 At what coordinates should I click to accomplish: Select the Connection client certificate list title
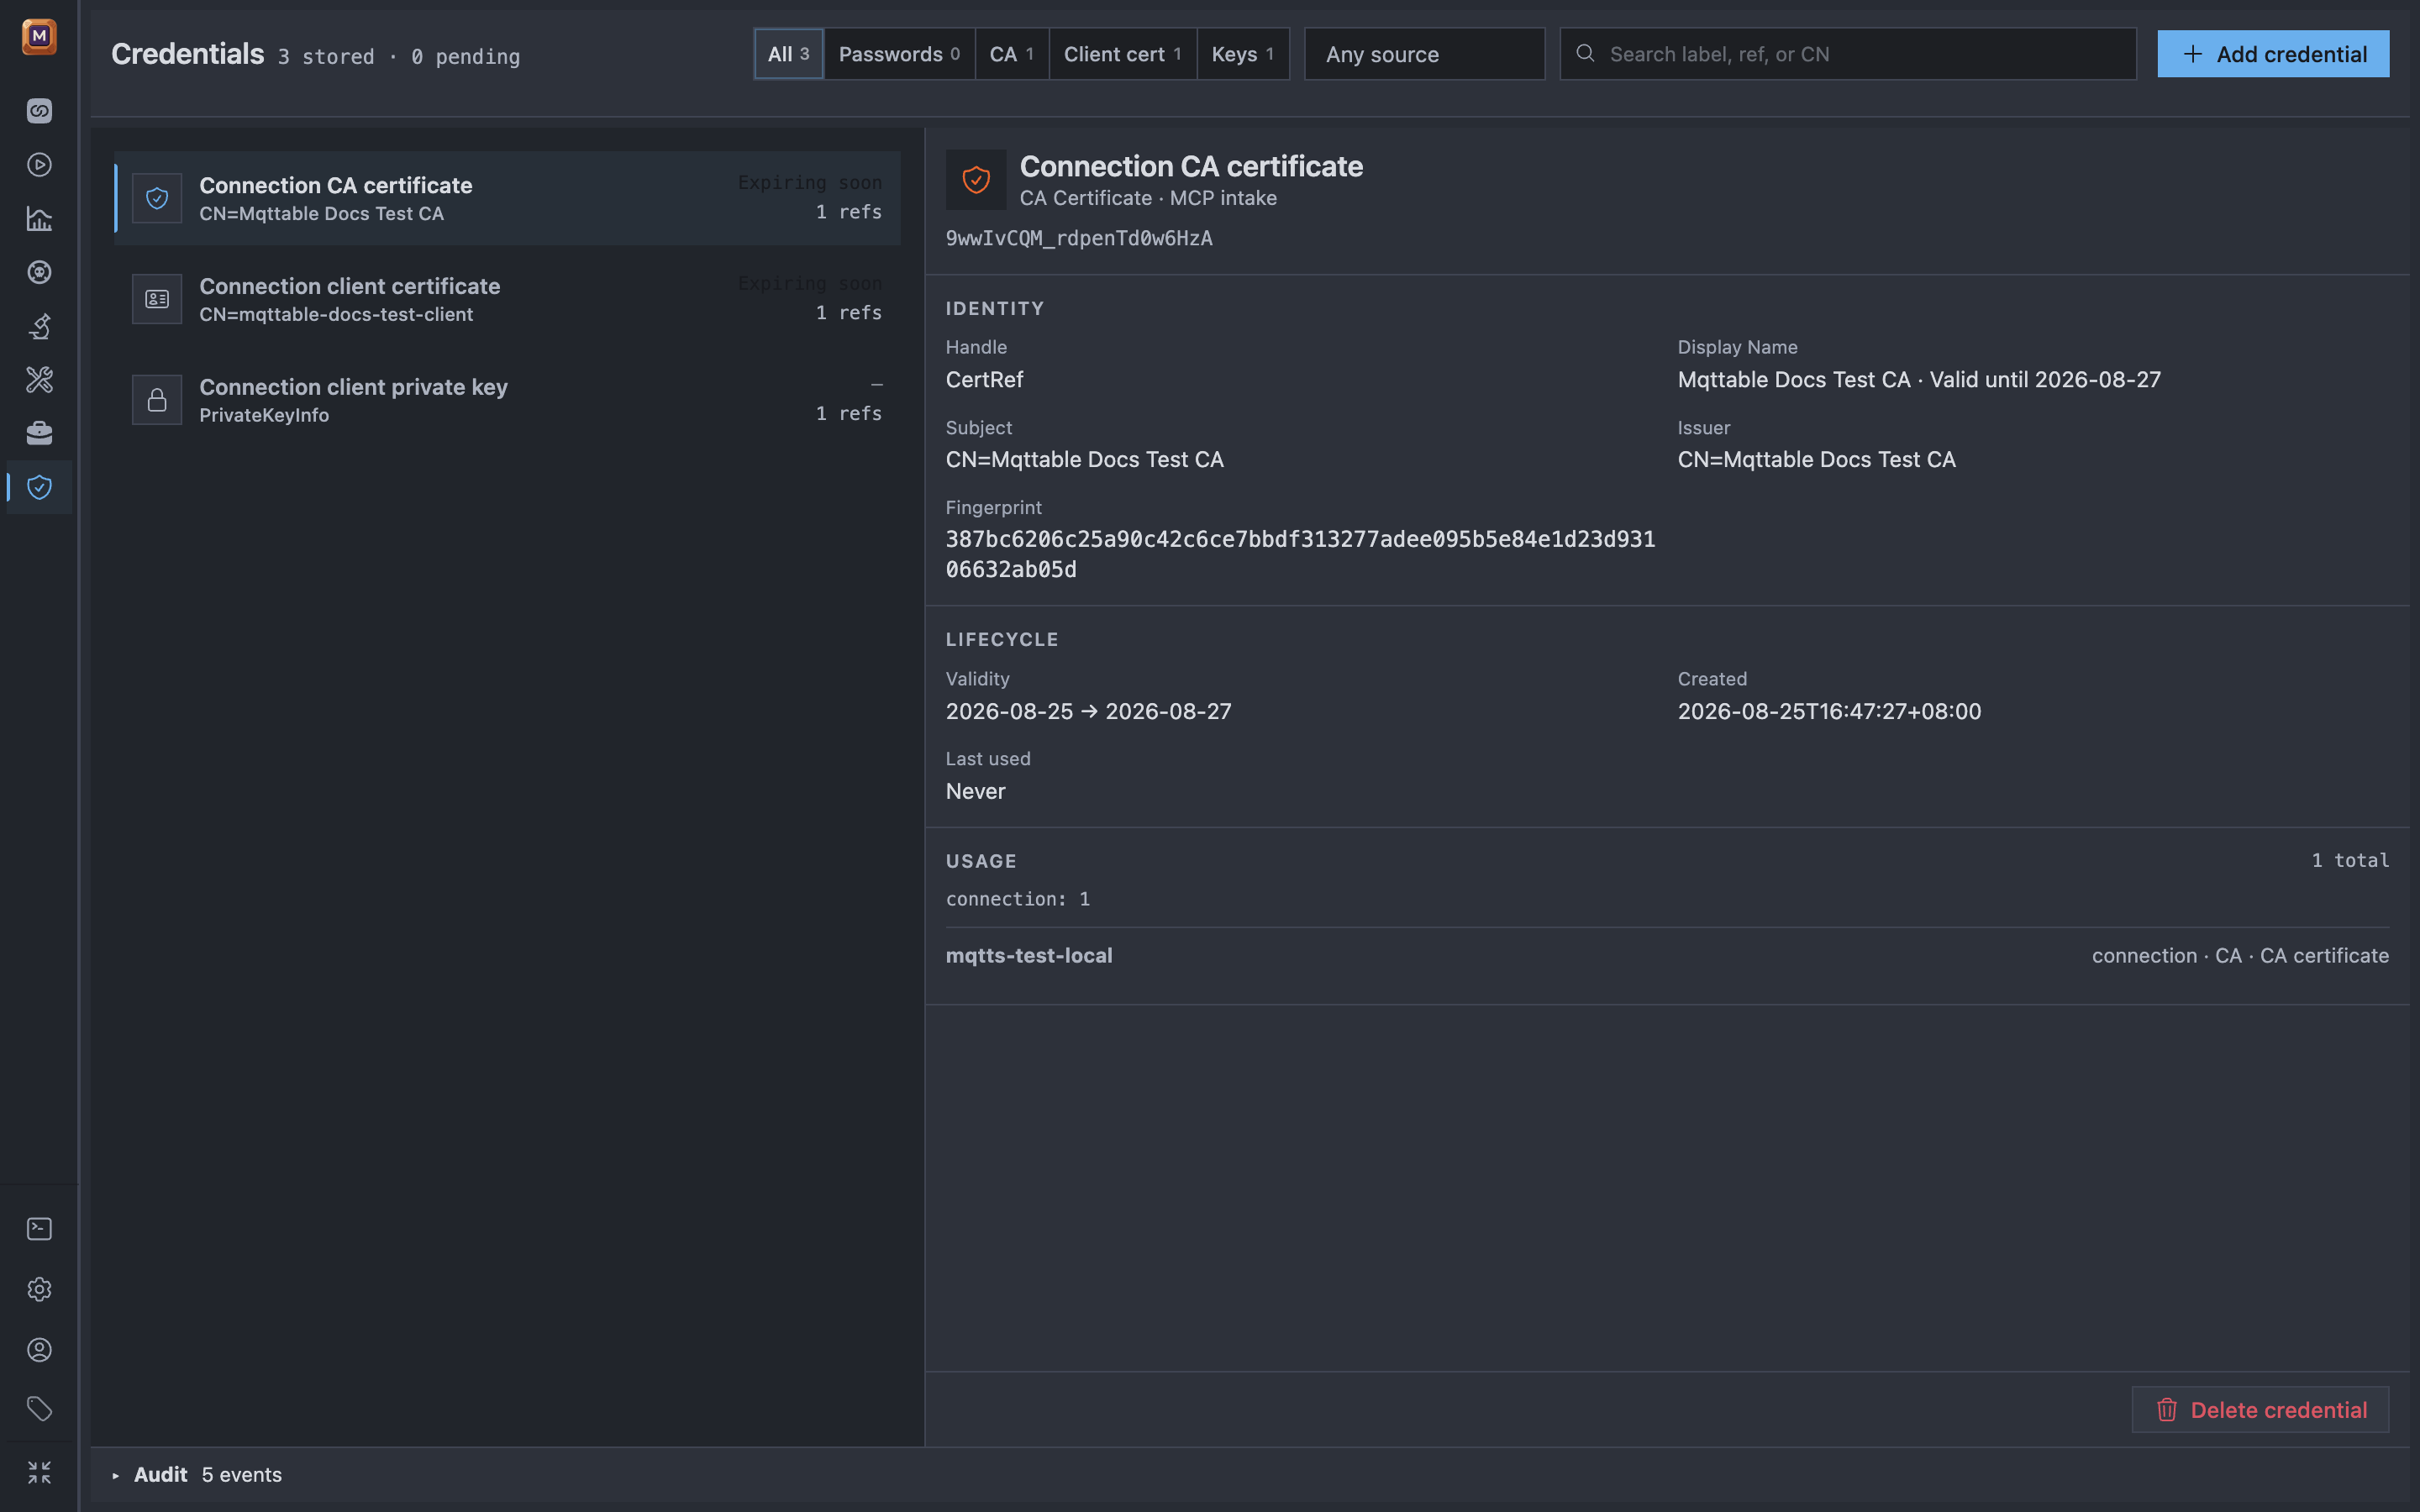pos(349,286)
